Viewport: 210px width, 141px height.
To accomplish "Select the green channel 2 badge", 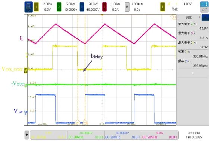I will point(59,7).
